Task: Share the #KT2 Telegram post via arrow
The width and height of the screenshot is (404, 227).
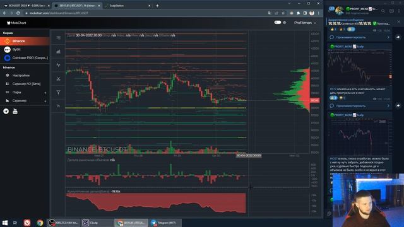Action: [x=398, y=106]
